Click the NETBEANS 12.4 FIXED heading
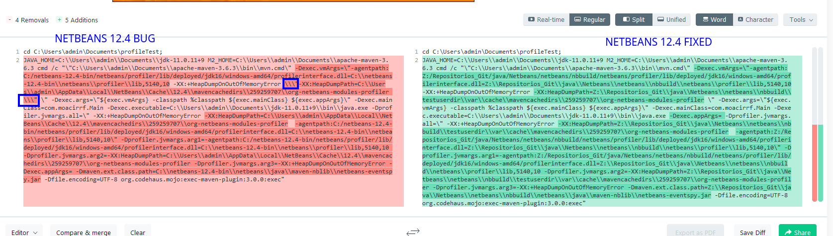Viewport: 833px width, 236px height. pyautogui.click(x=658, y=42)
